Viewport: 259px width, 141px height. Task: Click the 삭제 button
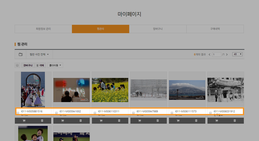point(40,65)
